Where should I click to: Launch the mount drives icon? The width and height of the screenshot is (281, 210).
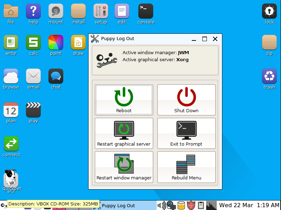click(x=56, y=11)
